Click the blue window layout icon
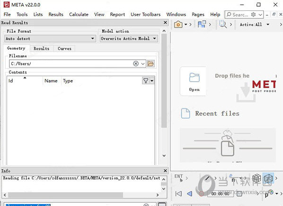The width and height of the screenshot is (283, 206). [x=202, y=24]
